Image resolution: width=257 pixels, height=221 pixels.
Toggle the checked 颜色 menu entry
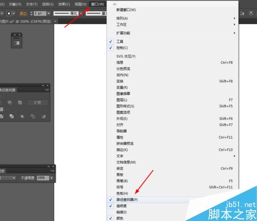click(173, 218)
